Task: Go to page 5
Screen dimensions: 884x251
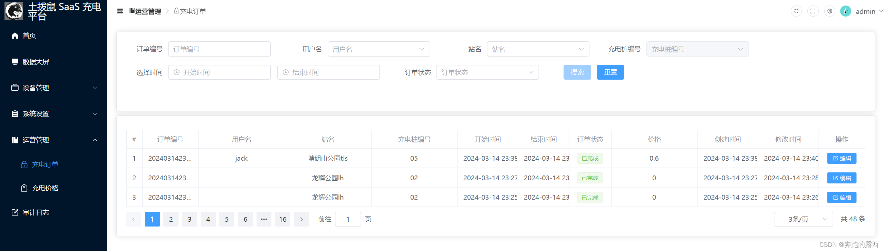Action: tap(227, 219)
